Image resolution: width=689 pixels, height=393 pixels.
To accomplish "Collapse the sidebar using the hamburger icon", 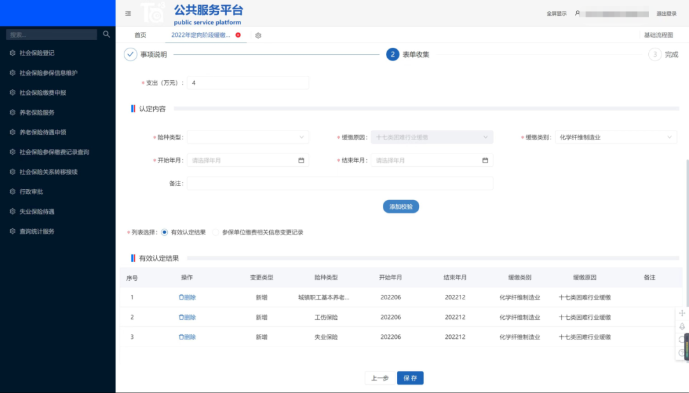I will 128,13.
